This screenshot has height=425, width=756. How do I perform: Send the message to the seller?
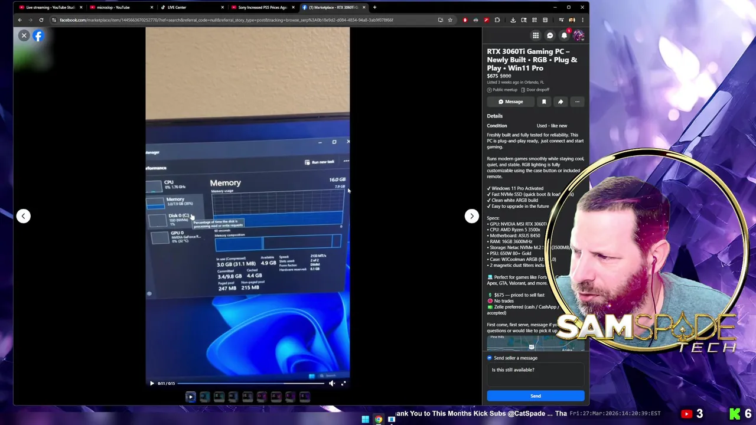tap(536, 396)
